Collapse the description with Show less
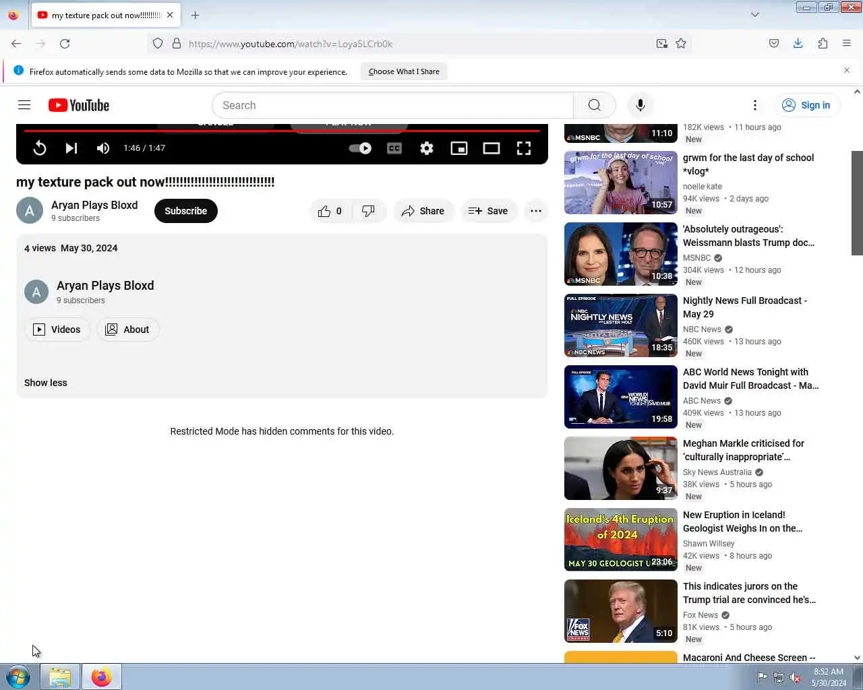 coord(46,383)
